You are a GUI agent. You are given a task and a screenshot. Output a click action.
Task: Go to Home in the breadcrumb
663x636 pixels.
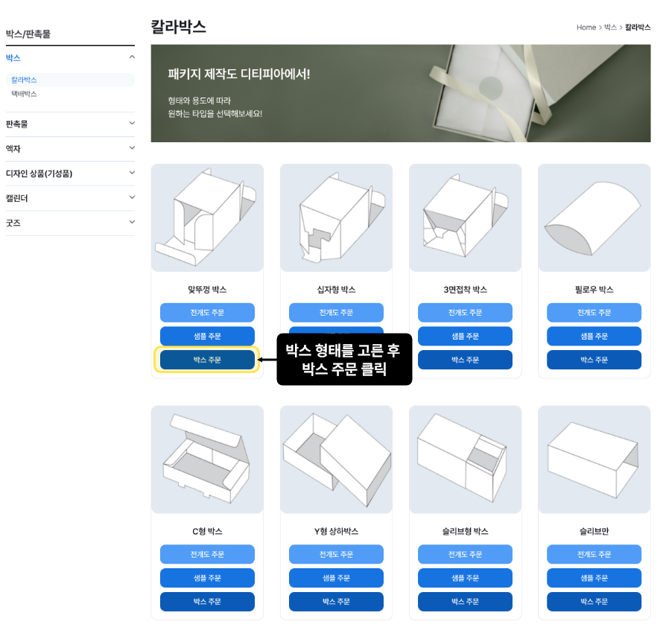point(586,28)
